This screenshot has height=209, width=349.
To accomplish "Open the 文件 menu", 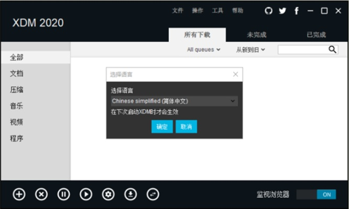I will pos(178,10).
